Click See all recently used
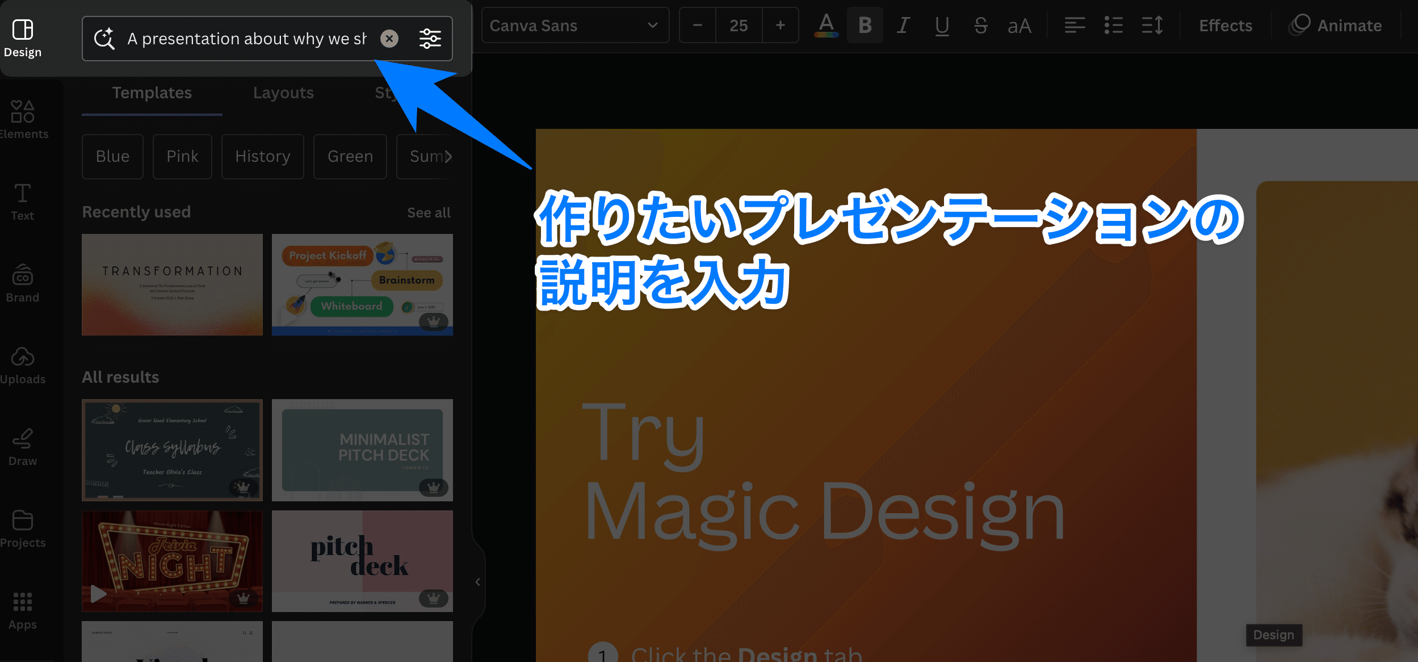 [x=429, y=213]
